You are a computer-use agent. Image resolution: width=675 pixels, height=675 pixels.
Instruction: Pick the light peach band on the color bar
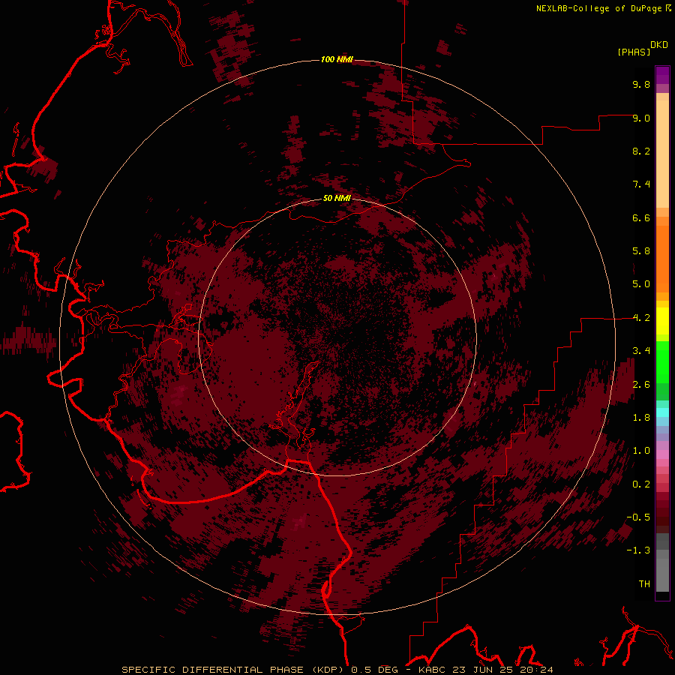[662, 155]
